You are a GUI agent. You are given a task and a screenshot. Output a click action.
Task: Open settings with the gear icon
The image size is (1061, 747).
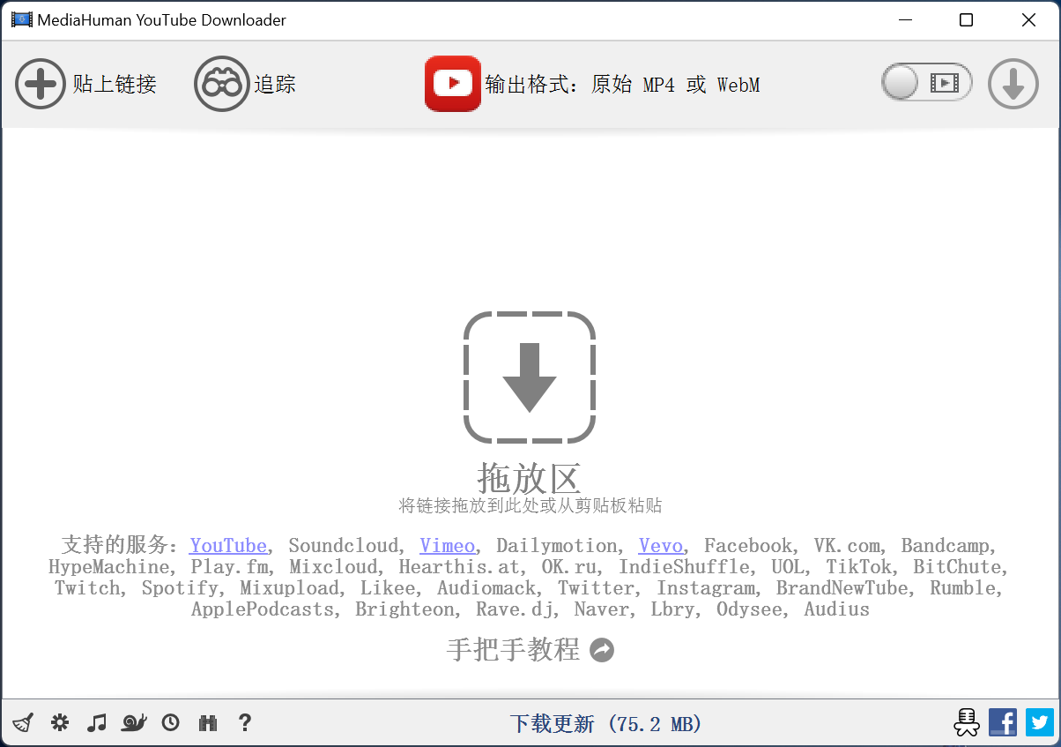coord(60,723)
